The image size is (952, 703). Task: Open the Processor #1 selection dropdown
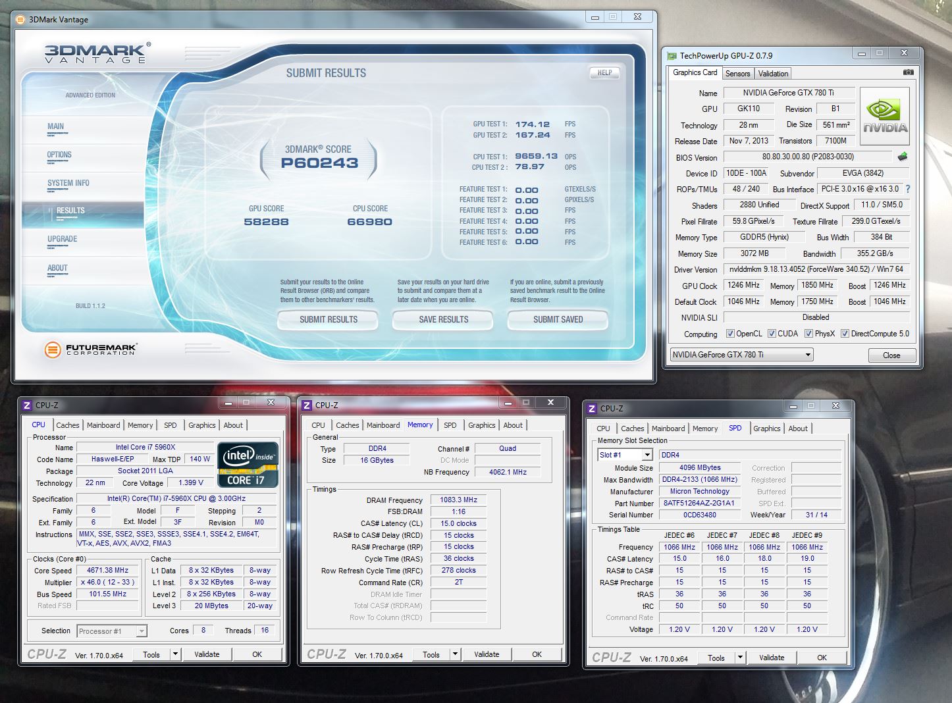(x=111, y=631)
